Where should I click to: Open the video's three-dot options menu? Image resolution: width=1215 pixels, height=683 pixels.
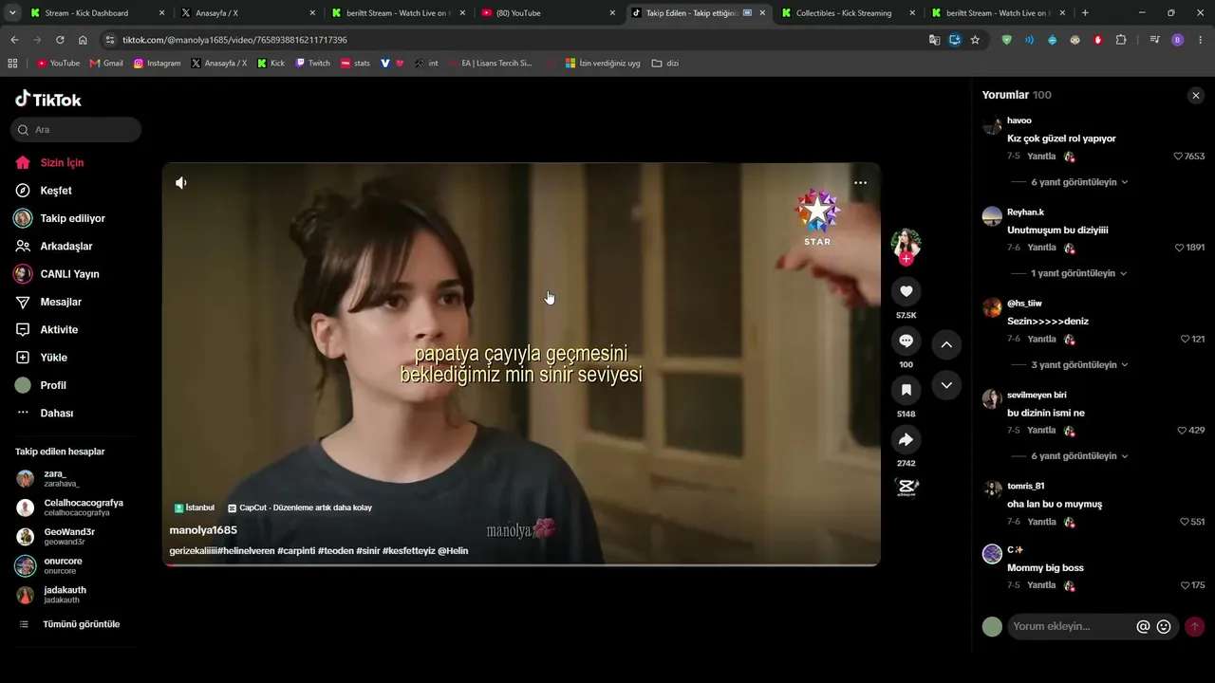click(x=860, y=183)
